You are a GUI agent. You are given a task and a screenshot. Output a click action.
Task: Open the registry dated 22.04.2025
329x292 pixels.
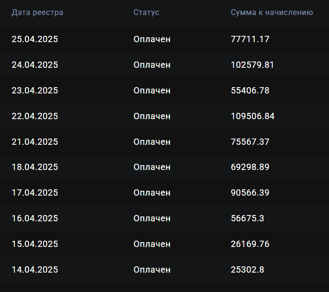coord(165,116)
